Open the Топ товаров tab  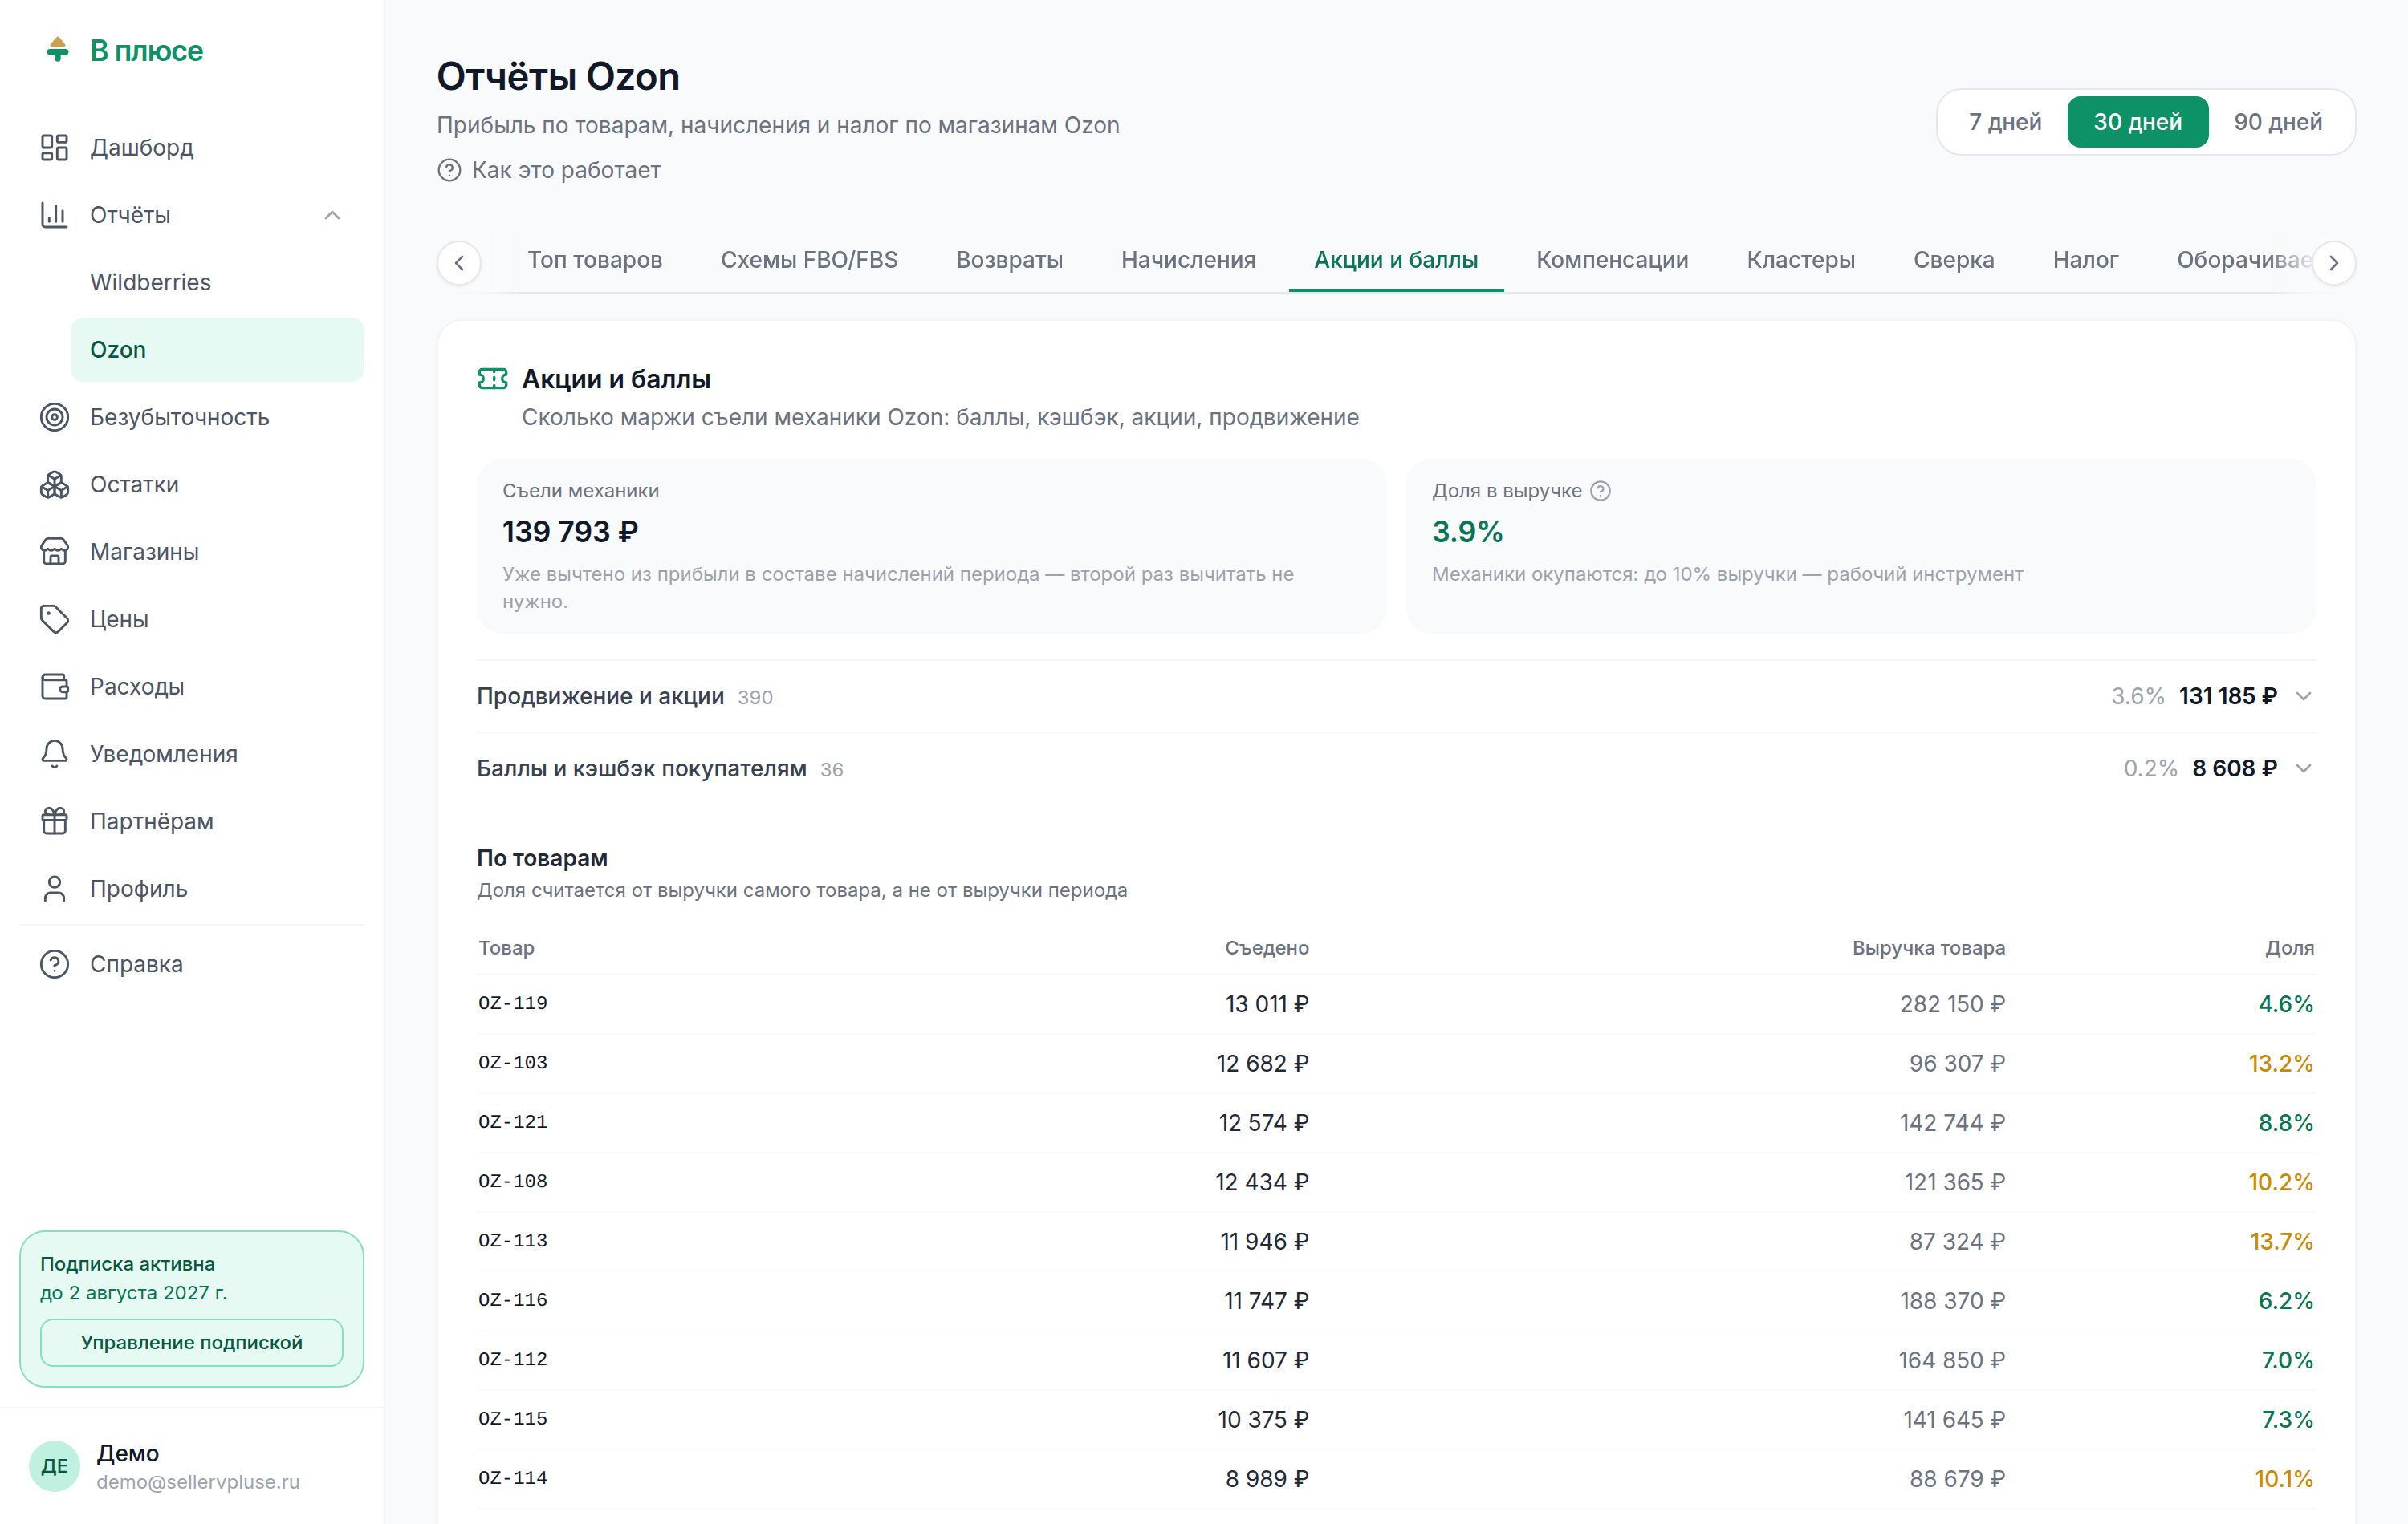point(595,260)
